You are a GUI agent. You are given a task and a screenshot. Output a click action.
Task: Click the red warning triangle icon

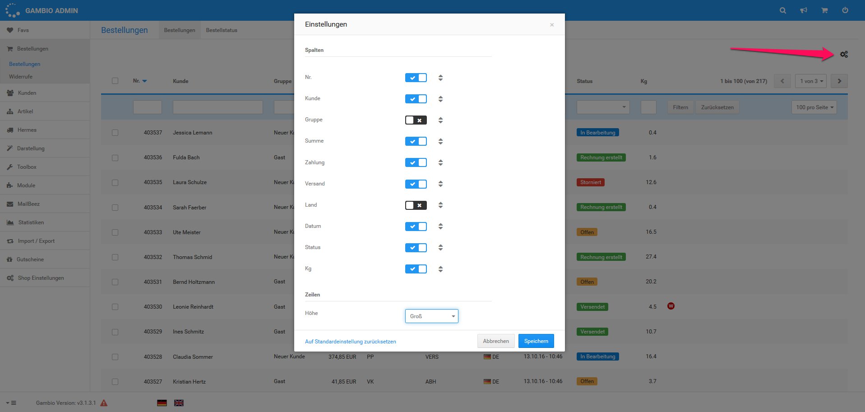point(104,403)
